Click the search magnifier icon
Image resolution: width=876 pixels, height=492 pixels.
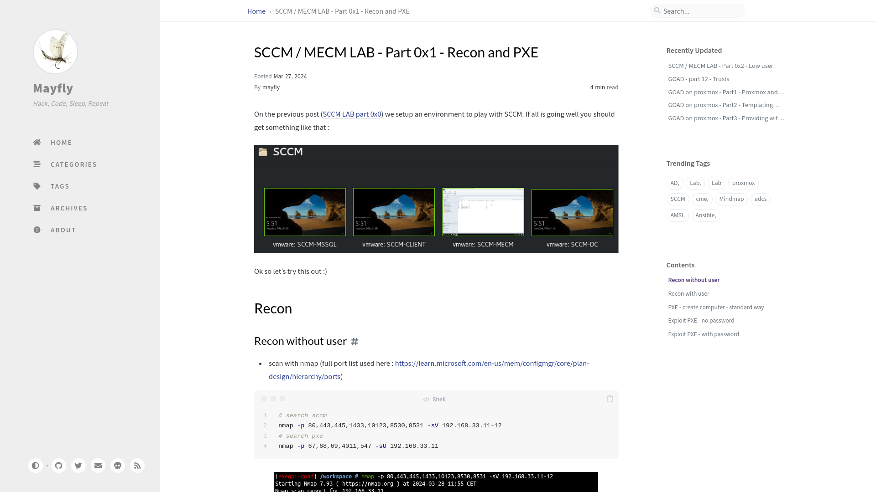[657, 10]
